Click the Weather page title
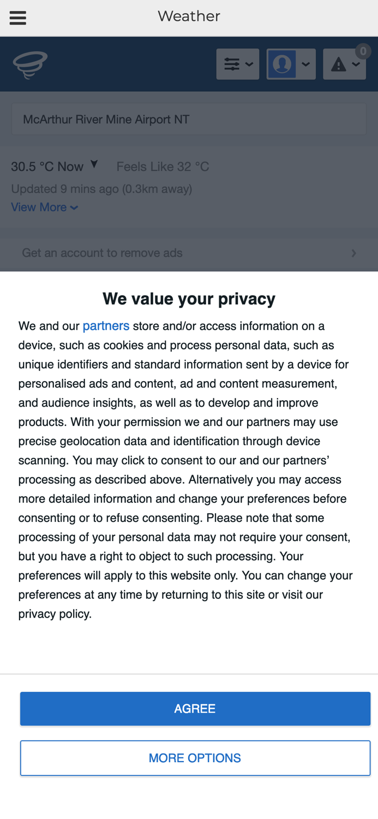 point(189,16)
